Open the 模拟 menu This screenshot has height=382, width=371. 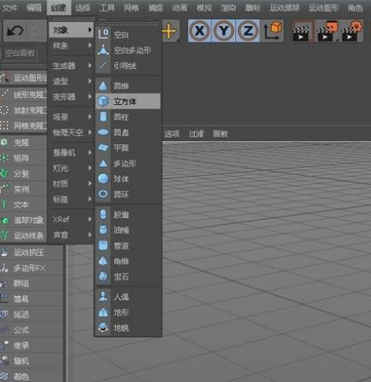204,8
